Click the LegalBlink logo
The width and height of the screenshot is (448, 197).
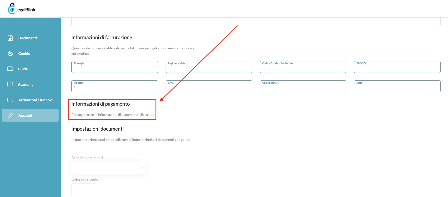click(22, 9)
